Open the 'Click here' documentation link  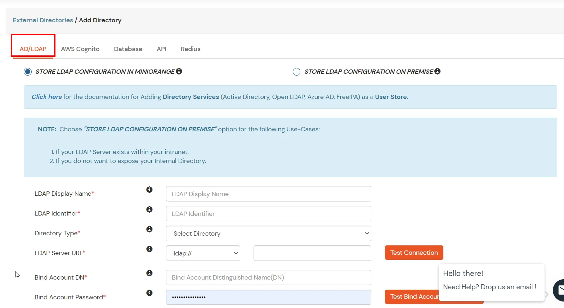point(47,97)
